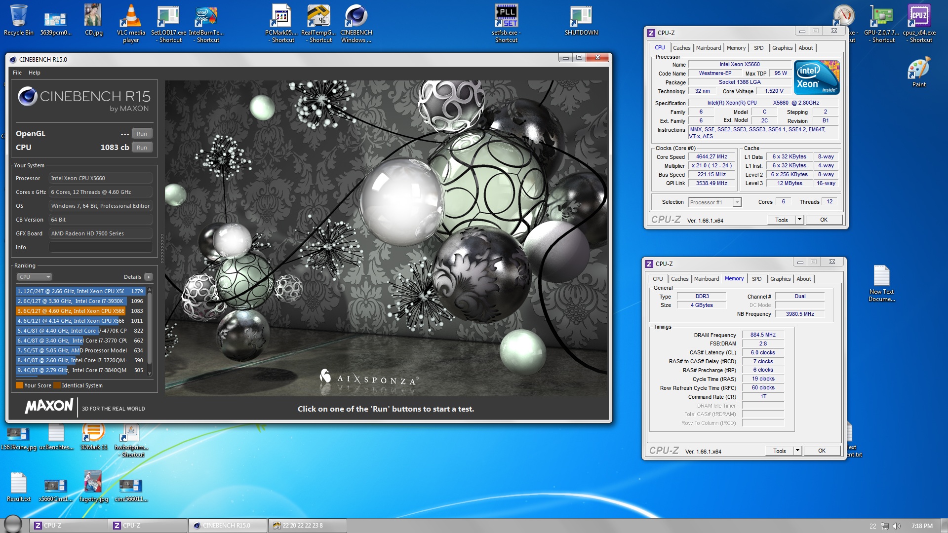Click Tools button in top CPU-Z
The image size is (948, 533).
pos(781,220)
